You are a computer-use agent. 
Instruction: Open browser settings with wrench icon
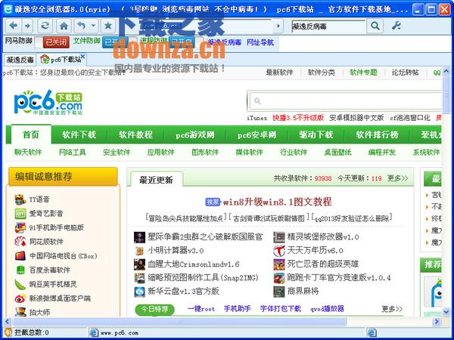[x=396, y=26]
